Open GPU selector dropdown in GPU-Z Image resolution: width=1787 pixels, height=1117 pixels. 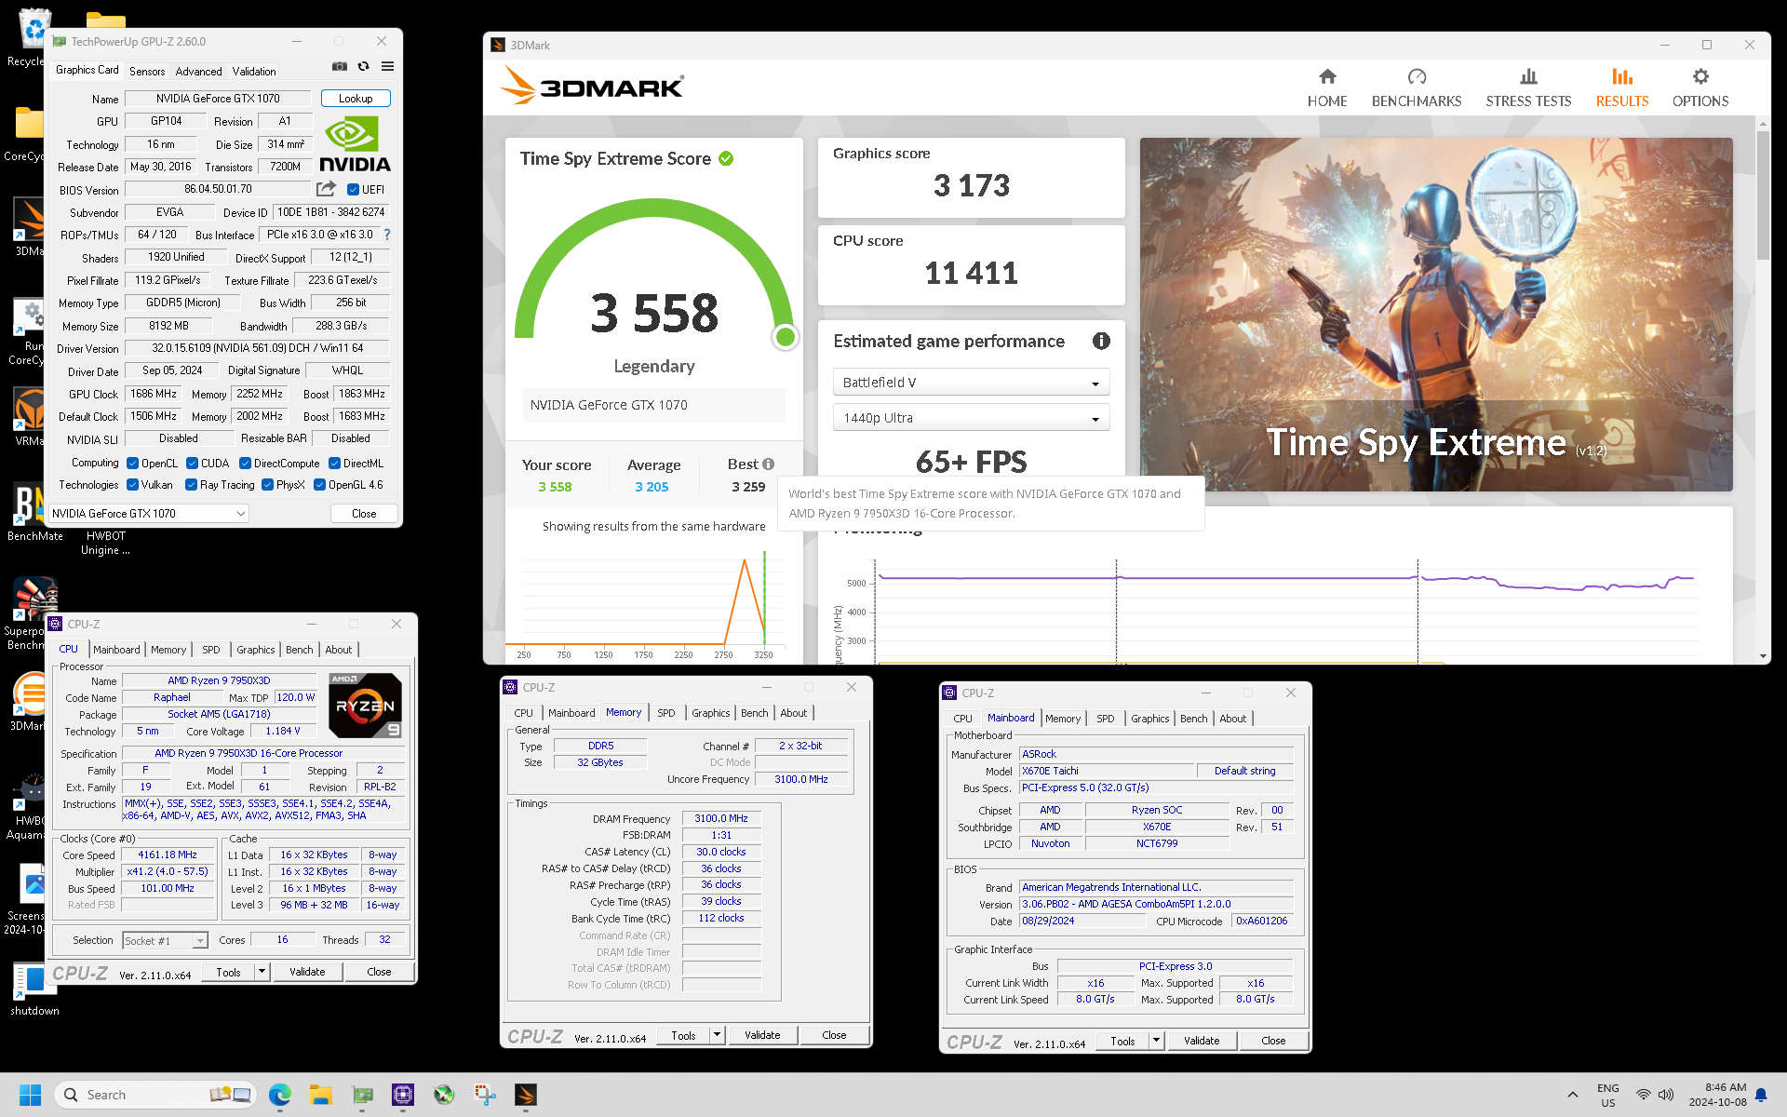point(149,513)
